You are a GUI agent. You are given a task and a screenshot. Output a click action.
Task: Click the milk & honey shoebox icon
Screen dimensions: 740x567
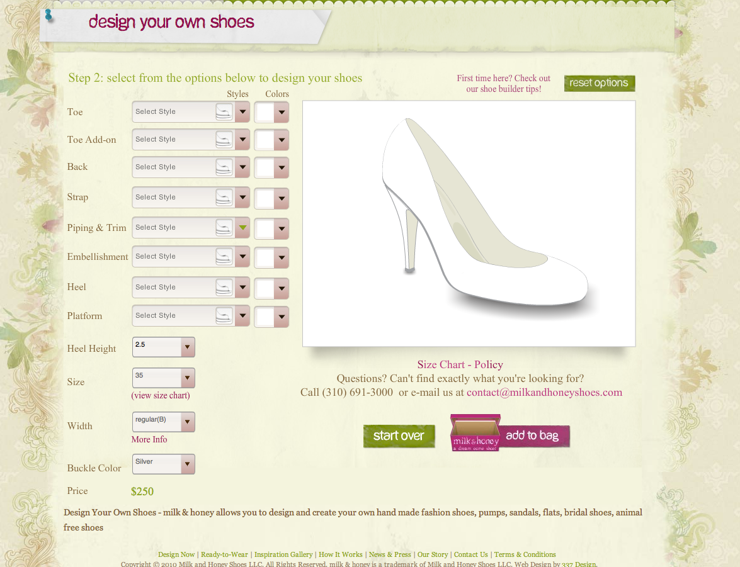pyautogui.click(x=475, y=432)
